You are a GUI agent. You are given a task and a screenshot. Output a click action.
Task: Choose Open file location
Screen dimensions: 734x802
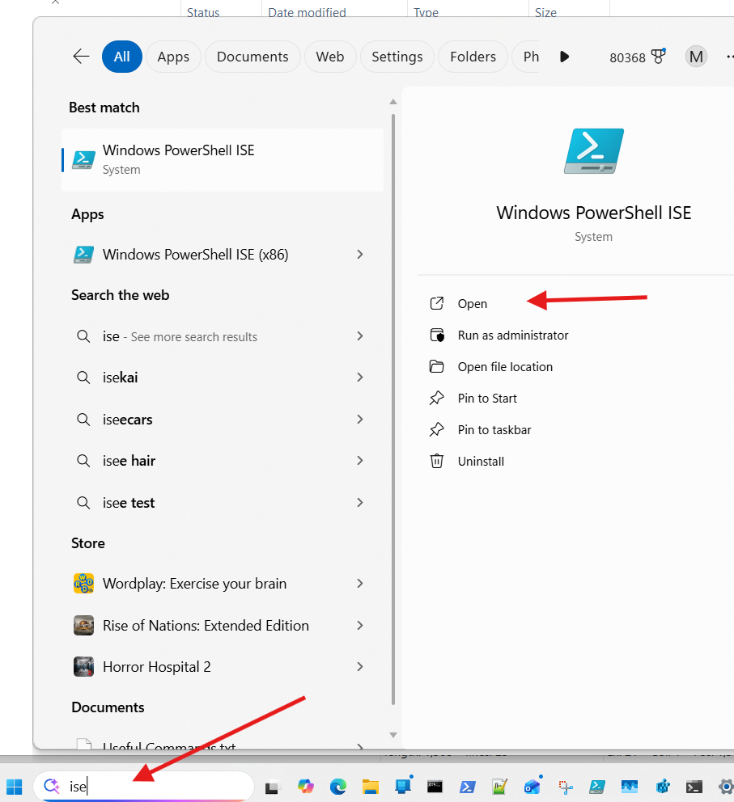coord(505,367)
